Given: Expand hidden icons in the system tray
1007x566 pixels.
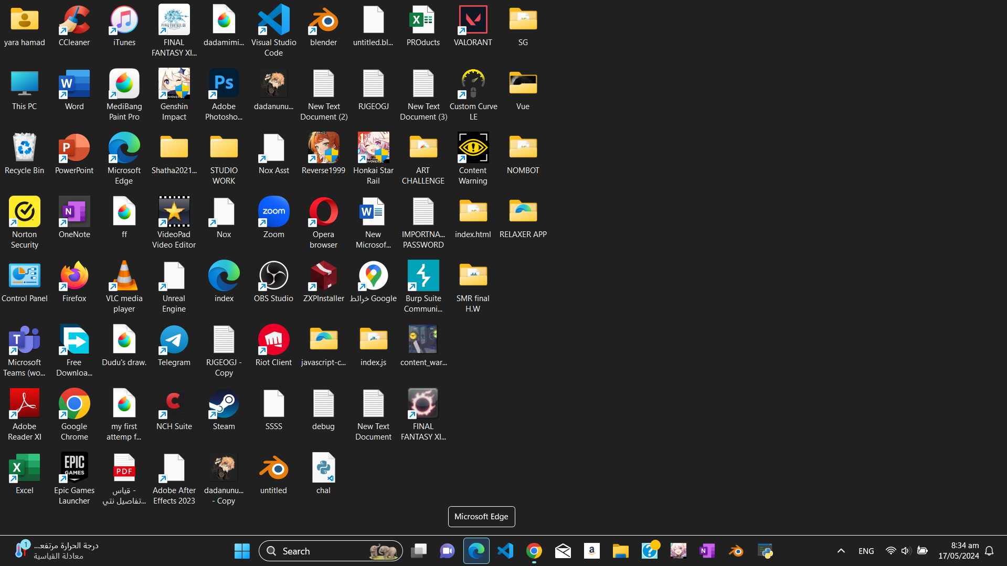Looking at the screenshot, I should coord(841,551).
